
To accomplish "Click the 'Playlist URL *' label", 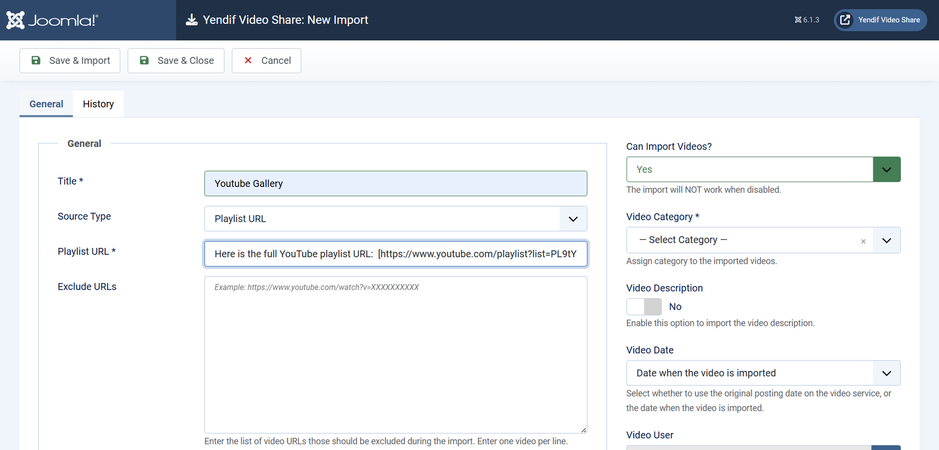I will point(86,251).
